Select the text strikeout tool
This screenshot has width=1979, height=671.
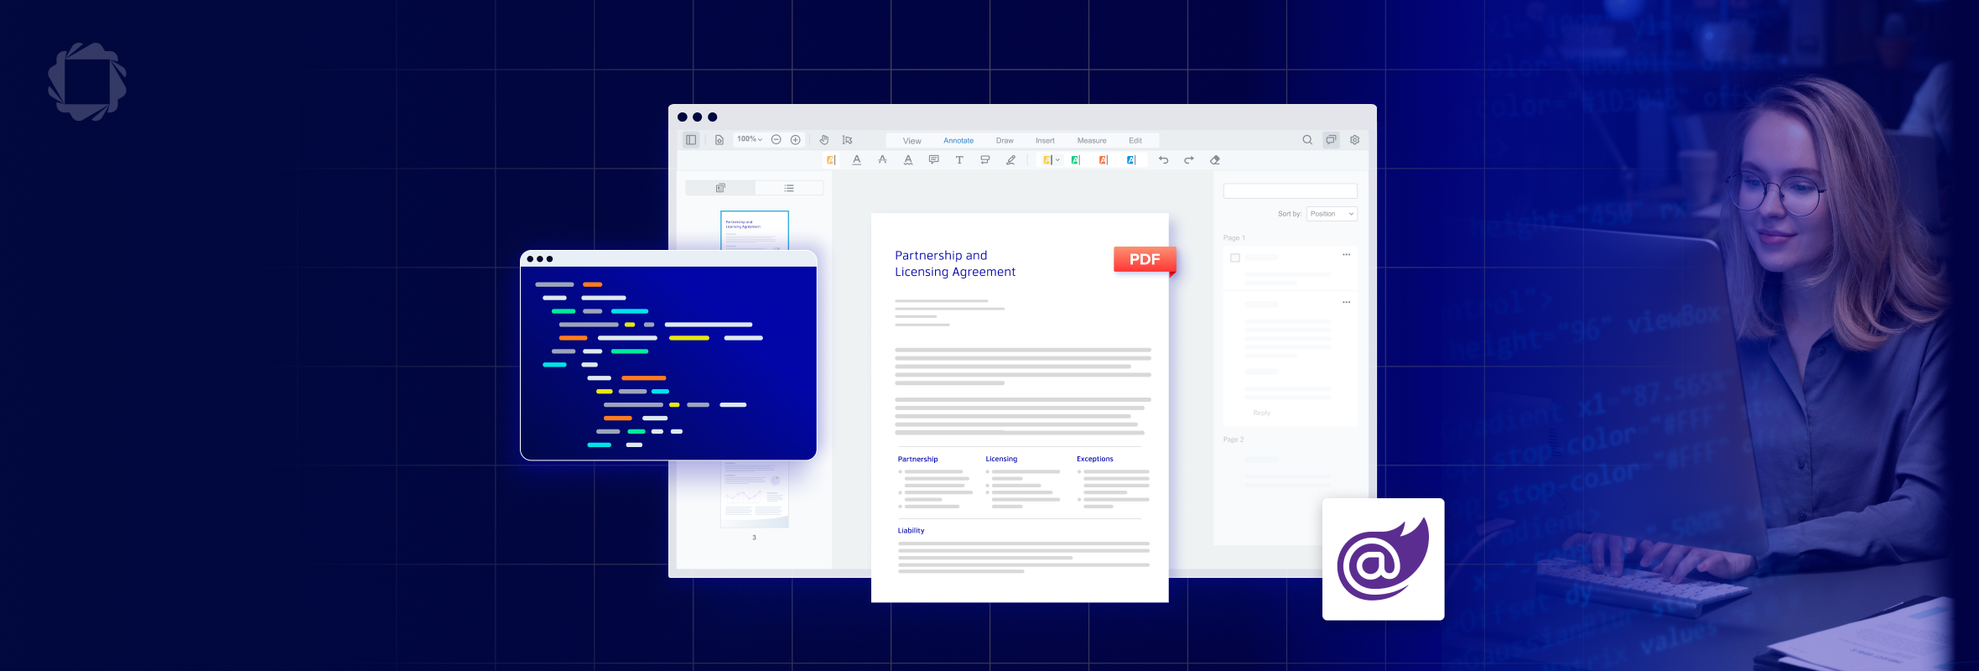882,160
